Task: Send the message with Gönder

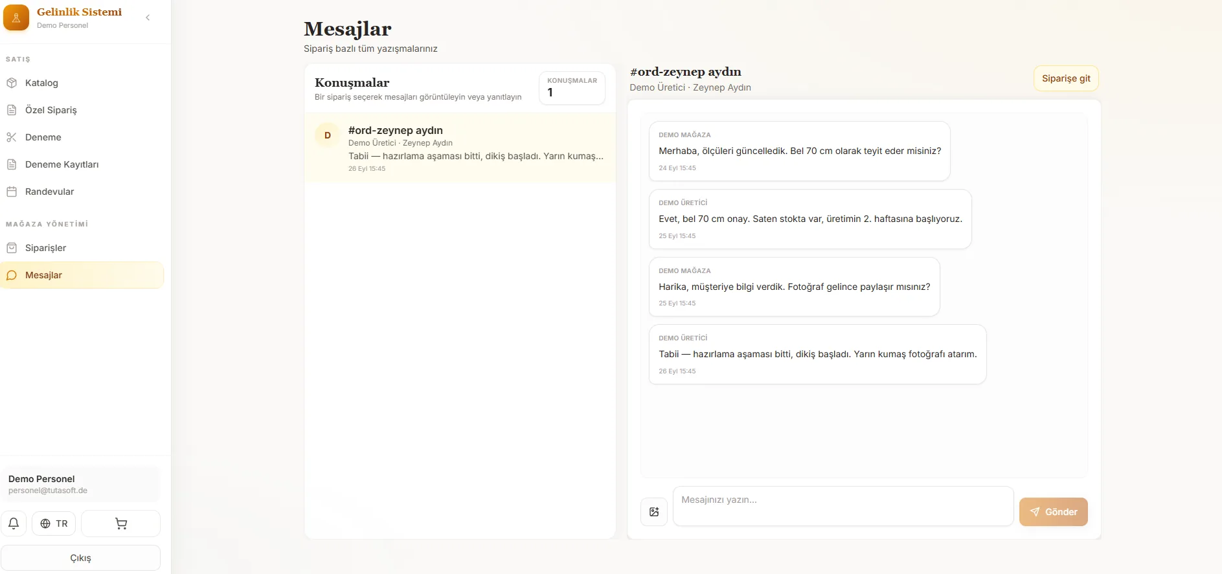Action: [x=1053, y=512]
